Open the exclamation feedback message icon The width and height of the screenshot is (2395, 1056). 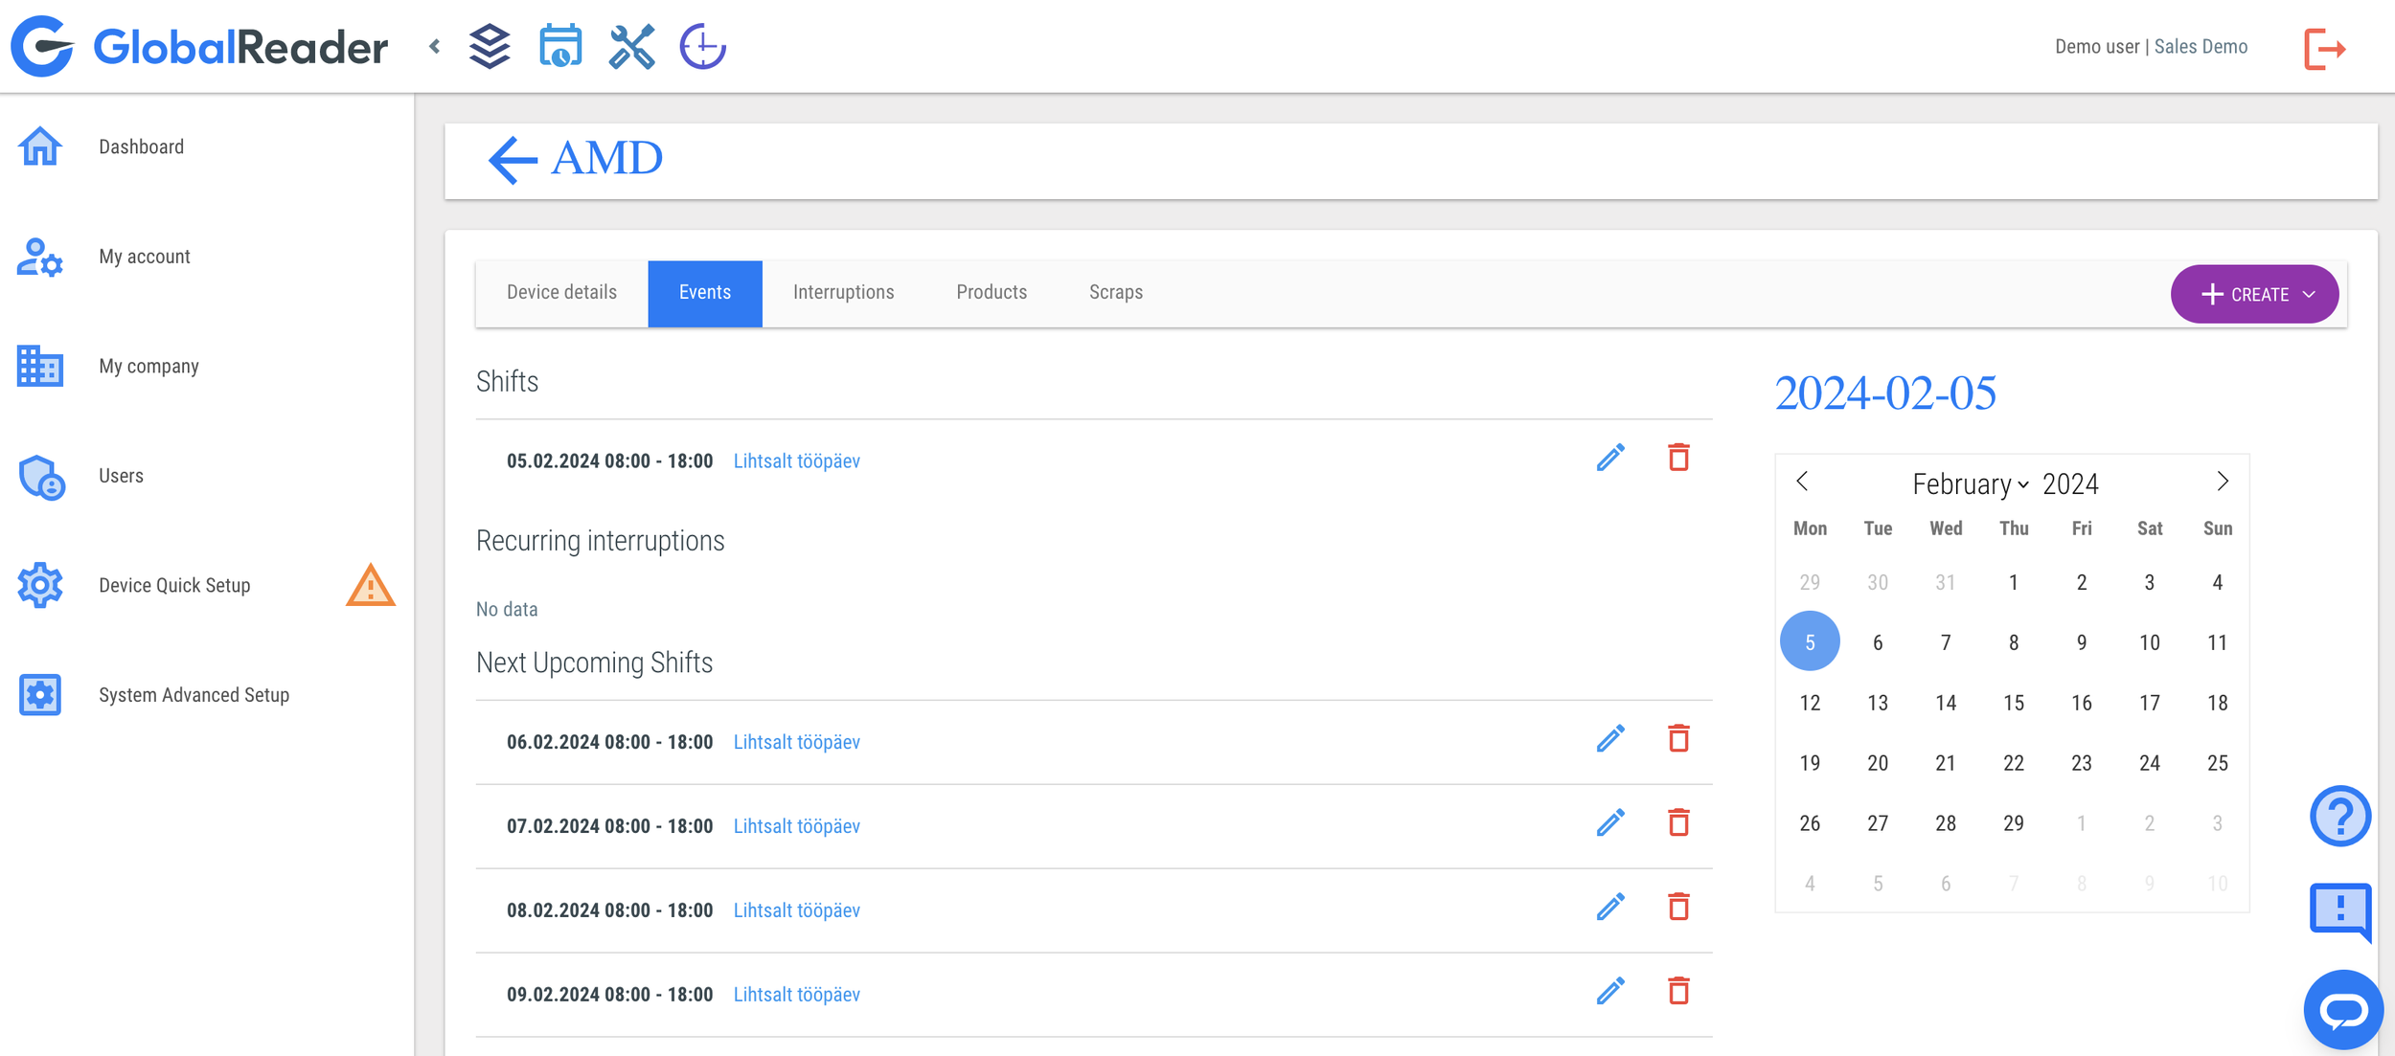(x=2339, y=908)
